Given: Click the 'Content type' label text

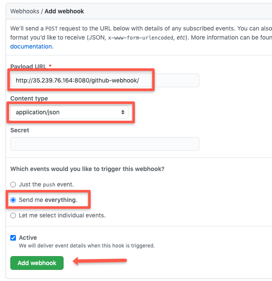Looking at the screenshot, I should [29, 98].
